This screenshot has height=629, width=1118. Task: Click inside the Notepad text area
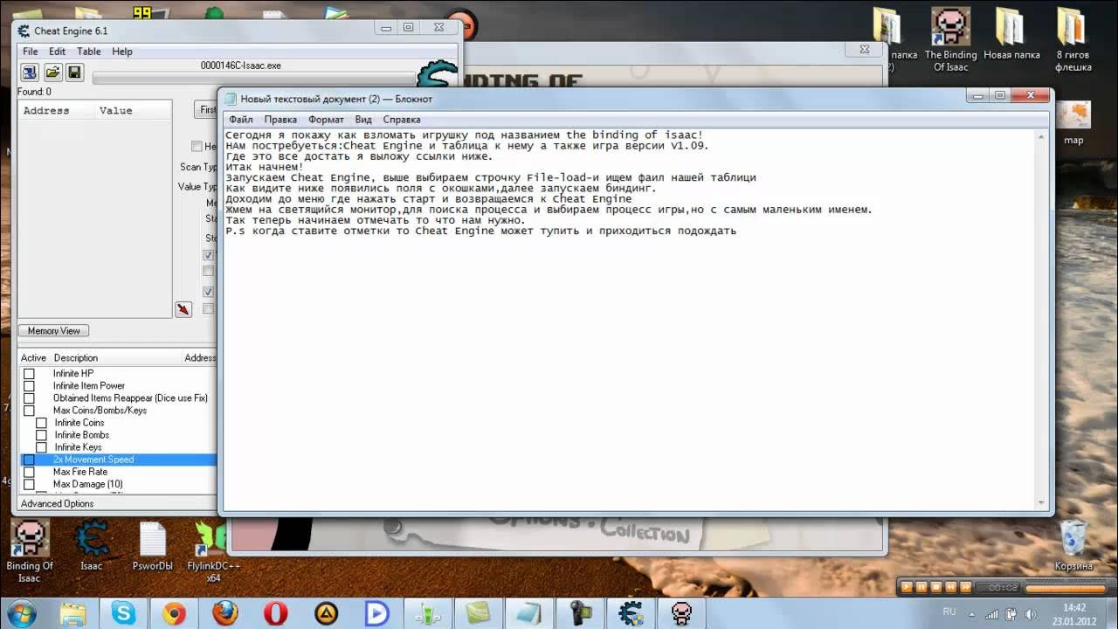[x=629, y=319]
